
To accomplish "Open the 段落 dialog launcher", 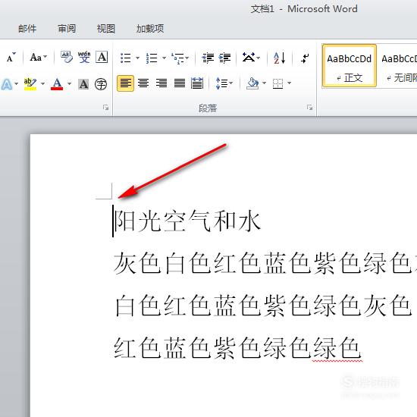I will pos(309,108).
